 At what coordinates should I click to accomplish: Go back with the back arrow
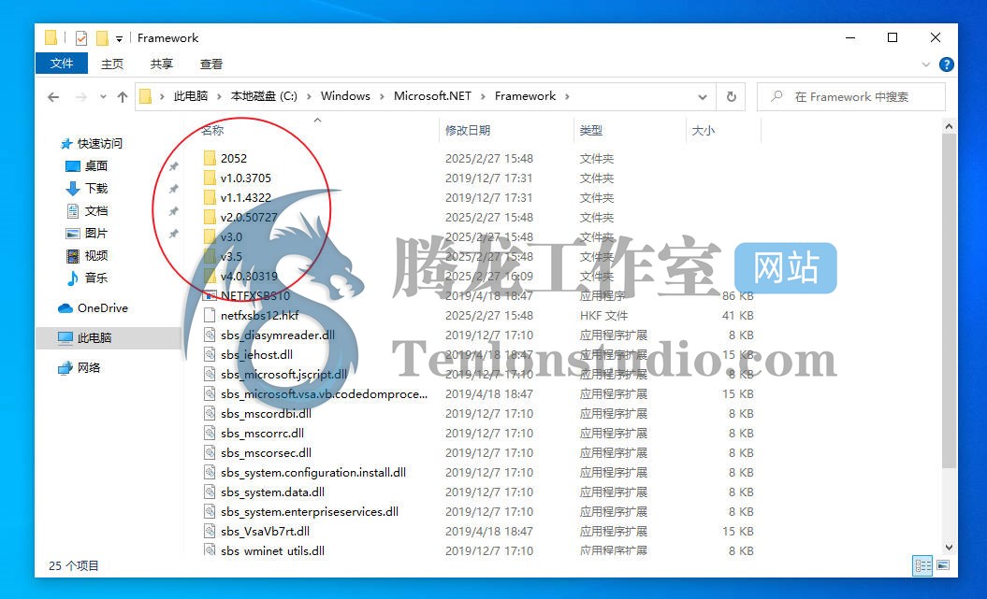point(53,97)
